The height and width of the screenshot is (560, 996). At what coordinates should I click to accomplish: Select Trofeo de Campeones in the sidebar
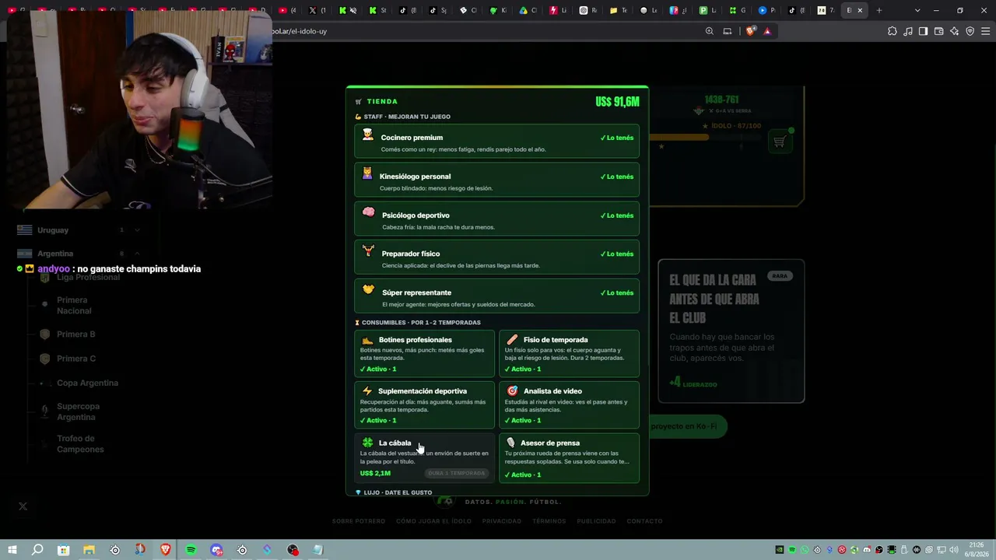[x=80, y=444]
